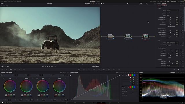The width and height of the screenshot is (185, 104).
Task: Open the Magic Mask palette
Action: click(x=104, y=70)
